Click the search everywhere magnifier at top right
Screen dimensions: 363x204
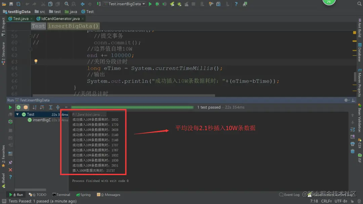359,4
